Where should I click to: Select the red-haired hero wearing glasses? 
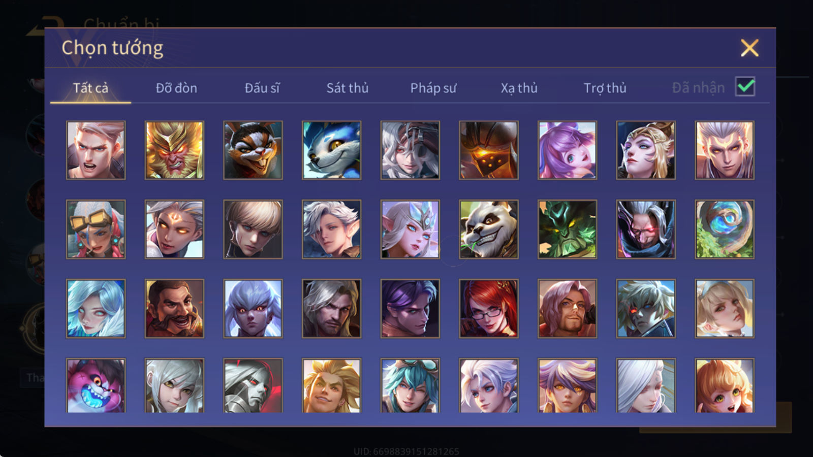(488, 308)
